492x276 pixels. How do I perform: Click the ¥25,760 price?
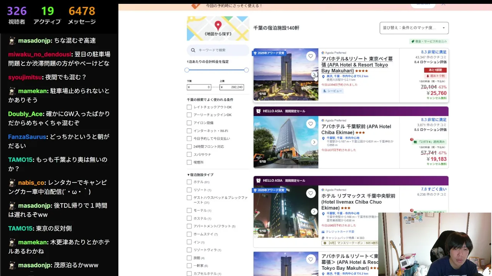click(x=436, y=93)
